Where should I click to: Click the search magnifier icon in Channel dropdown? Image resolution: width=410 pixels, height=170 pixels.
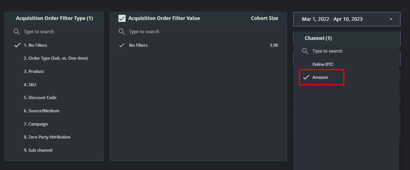305,51
